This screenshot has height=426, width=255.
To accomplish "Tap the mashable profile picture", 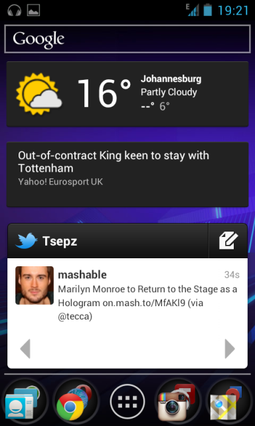I will (x=35, y=286).
